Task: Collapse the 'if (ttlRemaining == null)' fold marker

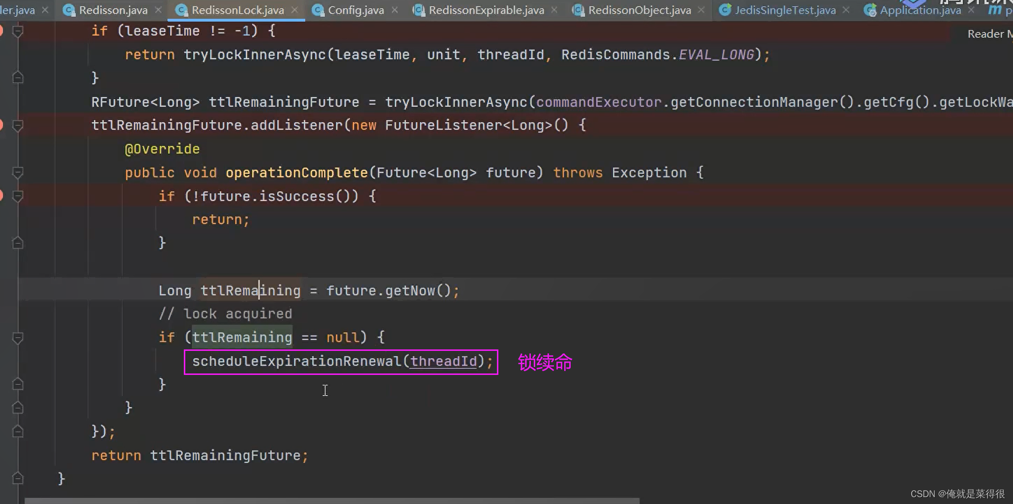Action: (18, 338)
